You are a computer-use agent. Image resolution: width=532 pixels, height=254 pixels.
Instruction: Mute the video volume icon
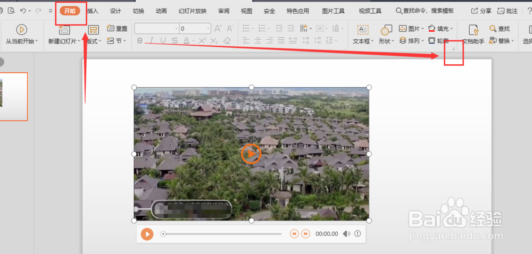click(x=346, y=234)
